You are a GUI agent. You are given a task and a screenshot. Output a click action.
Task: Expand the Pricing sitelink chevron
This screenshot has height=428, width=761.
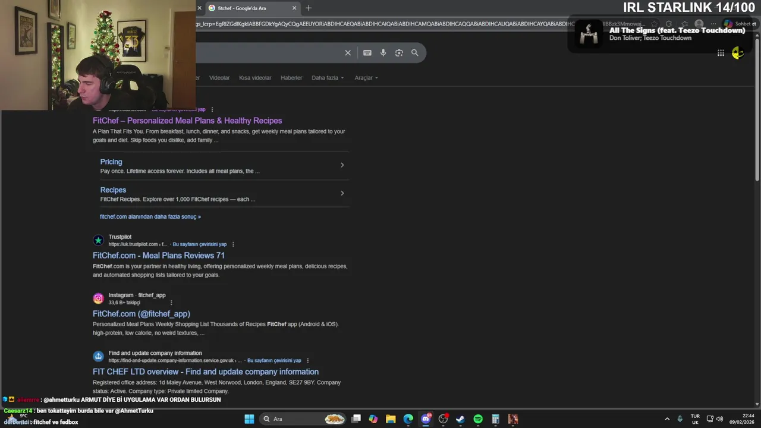point(342,165)
